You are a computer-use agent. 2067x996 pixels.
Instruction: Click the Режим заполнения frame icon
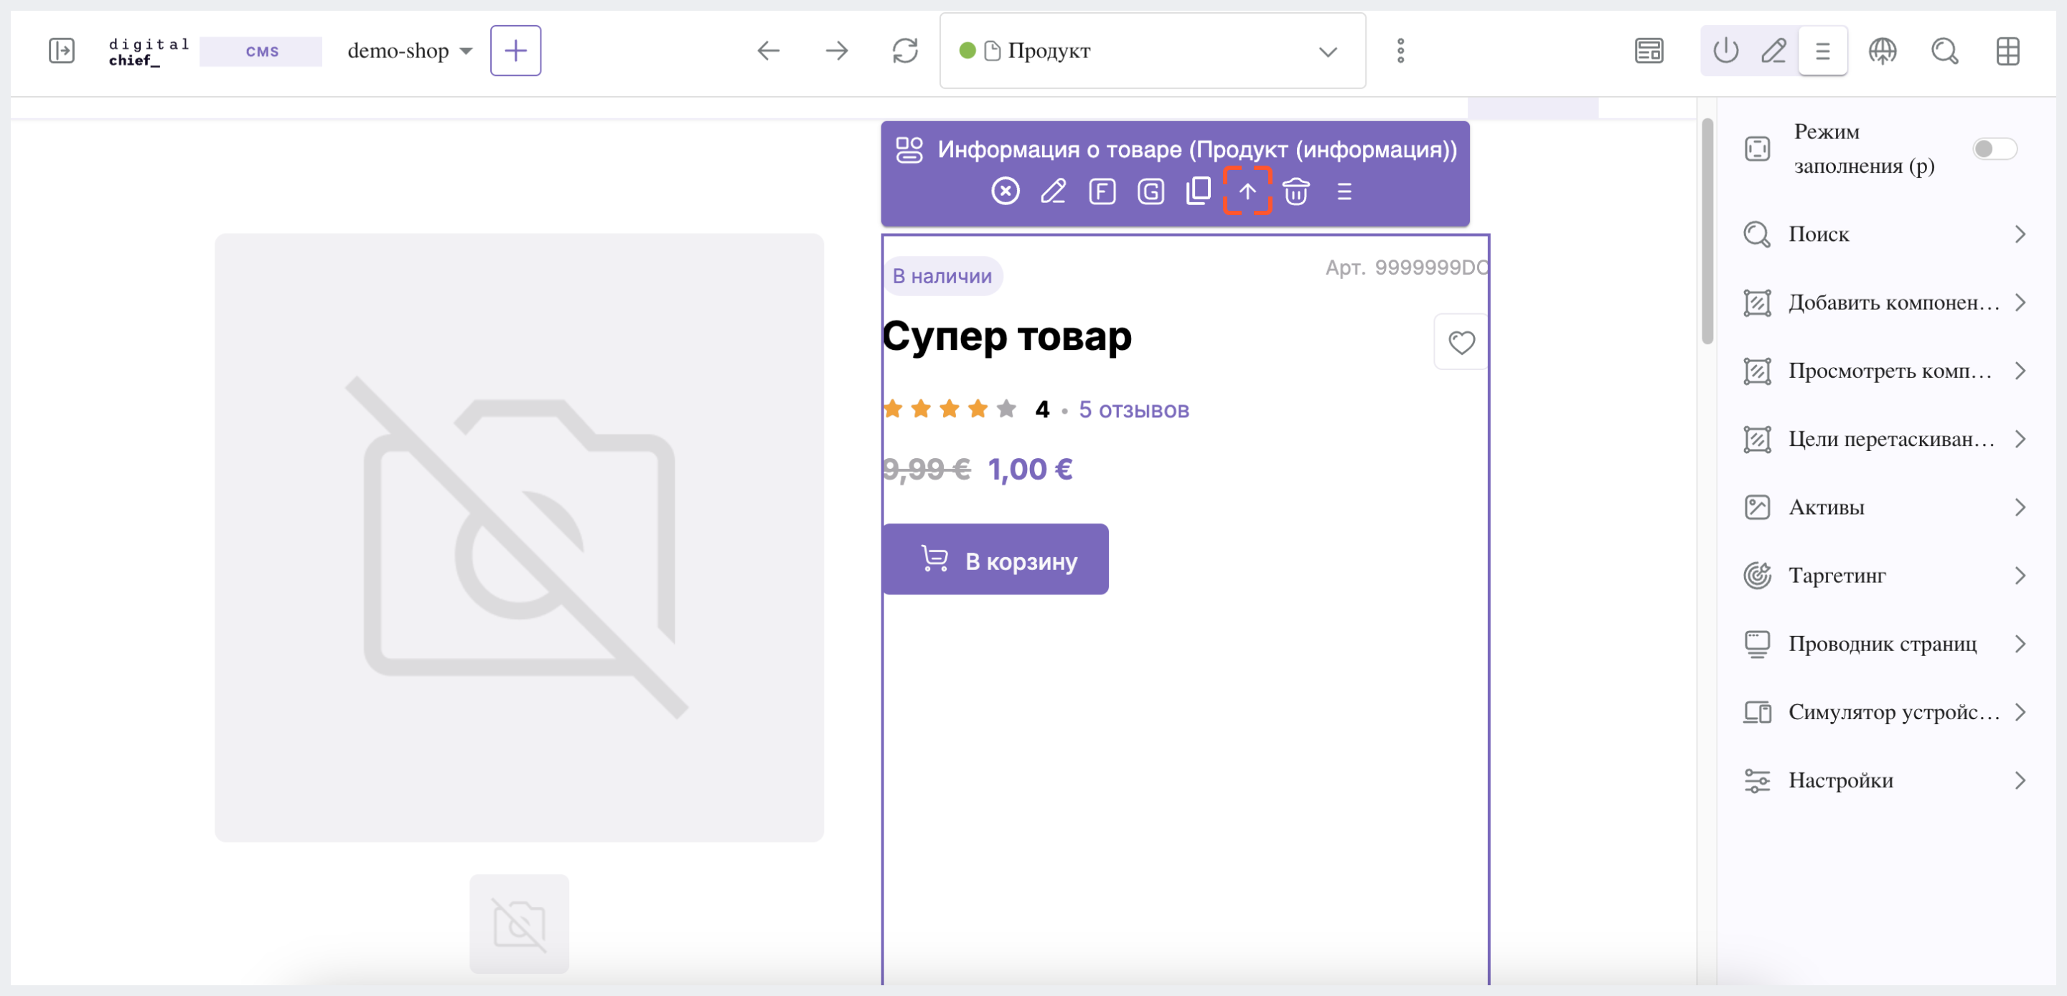point(1756,148)
